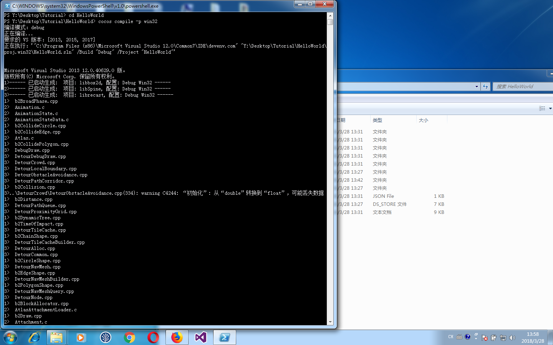Open Windows Media Player from the taskbar
553x345 pixels.
(81, 337)
